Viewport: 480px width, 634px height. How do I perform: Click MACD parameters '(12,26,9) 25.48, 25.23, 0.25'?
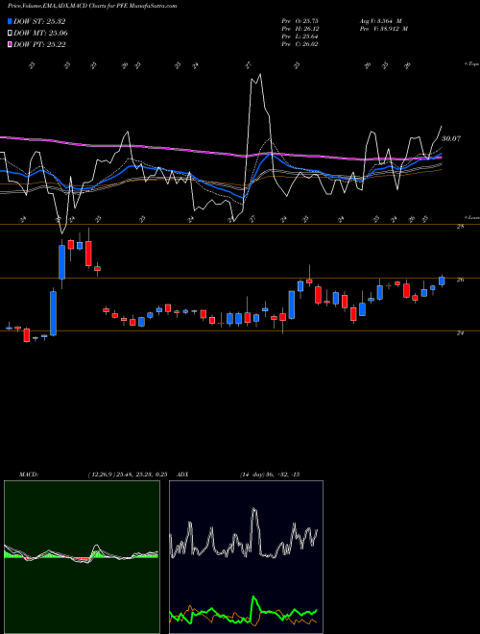(x=128, y=475)
